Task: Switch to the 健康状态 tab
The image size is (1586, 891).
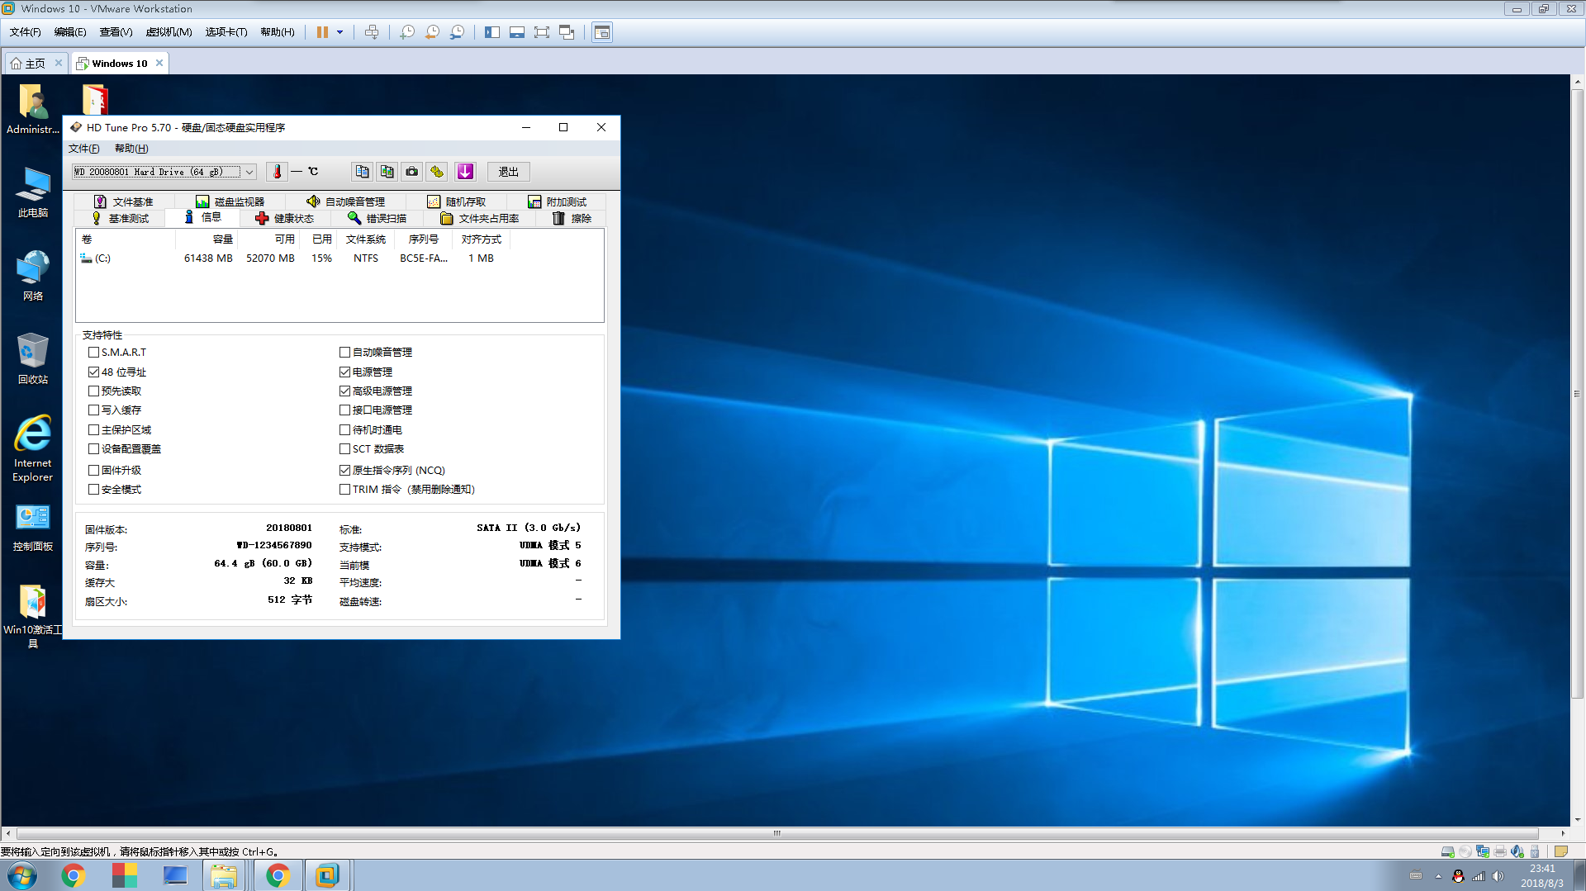Action: [x=285, y=219]
